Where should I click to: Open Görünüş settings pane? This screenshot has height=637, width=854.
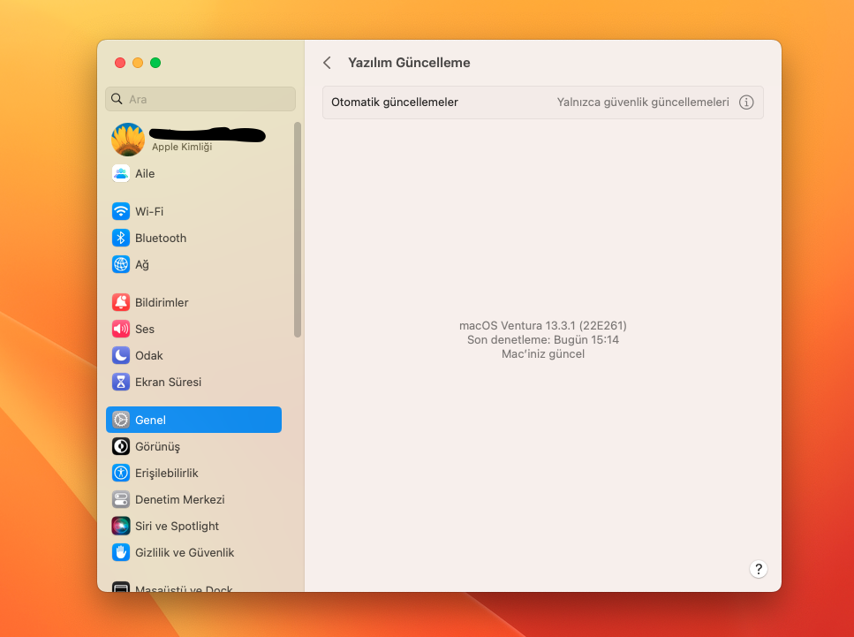[x=157, y=446]
